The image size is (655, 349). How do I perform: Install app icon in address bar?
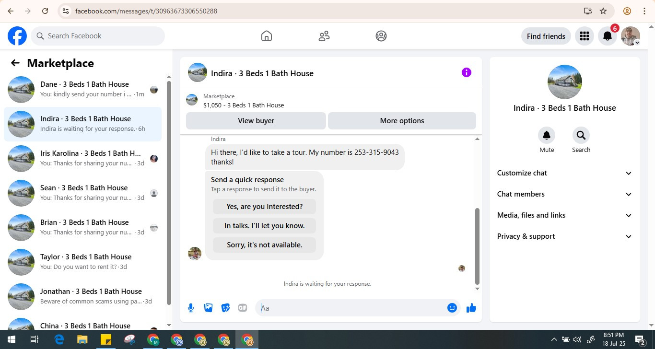tap(587, 11)
